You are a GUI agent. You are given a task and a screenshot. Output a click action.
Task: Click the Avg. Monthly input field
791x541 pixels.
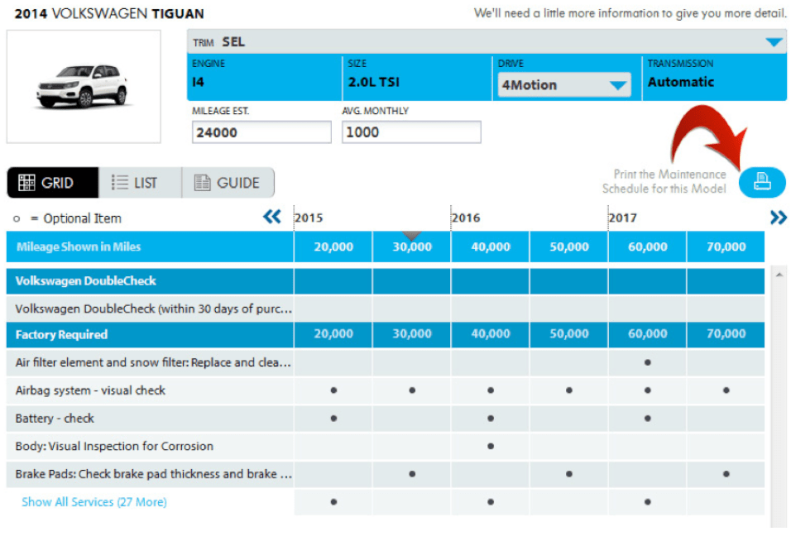(x=411, y=132)
